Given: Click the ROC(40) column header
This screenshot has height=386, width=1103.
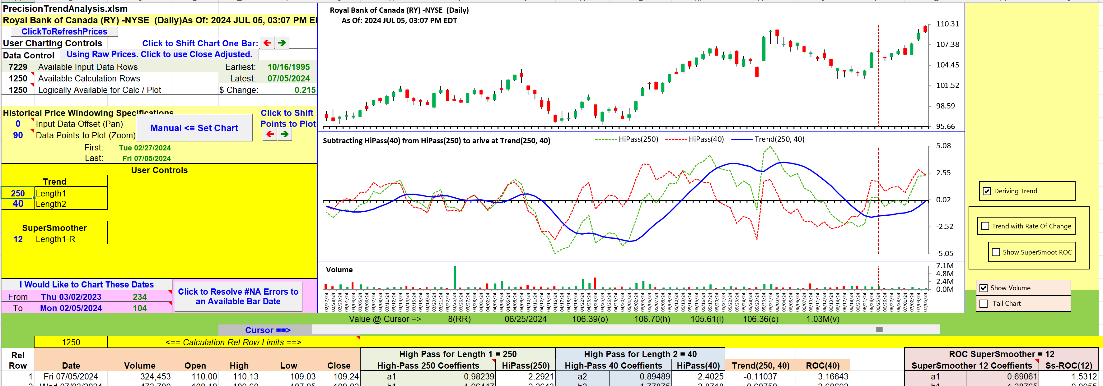Looking at the screenshot, I should pos(823,365).
